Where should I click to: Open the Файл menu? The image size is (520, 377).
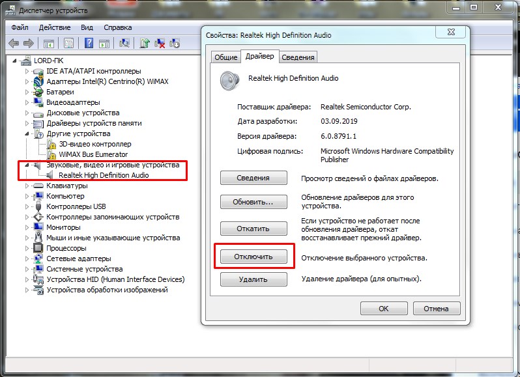(x=20, y=27)
